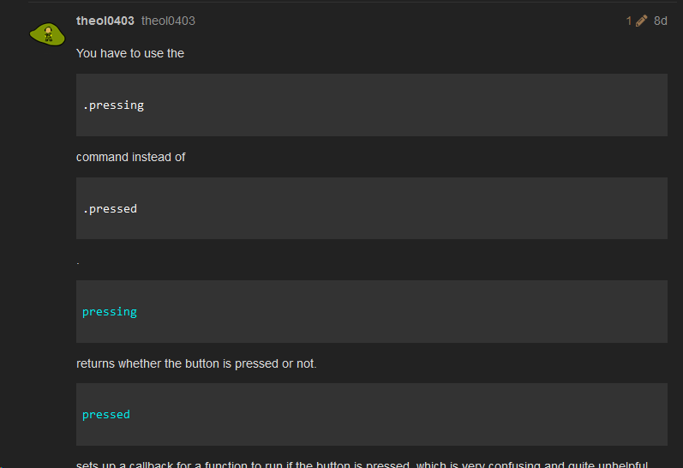Screen dimensions: 683x468
Task: Select the cyan 'pressing' keyword
Action: [110, 312]
